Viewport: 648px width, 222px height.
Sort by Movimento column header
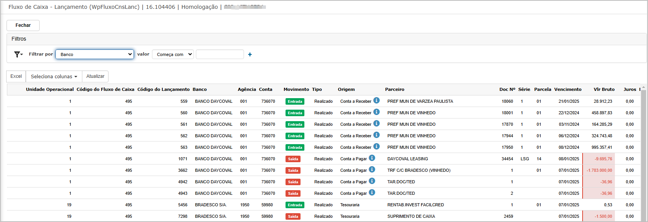(x=296, y=89)
